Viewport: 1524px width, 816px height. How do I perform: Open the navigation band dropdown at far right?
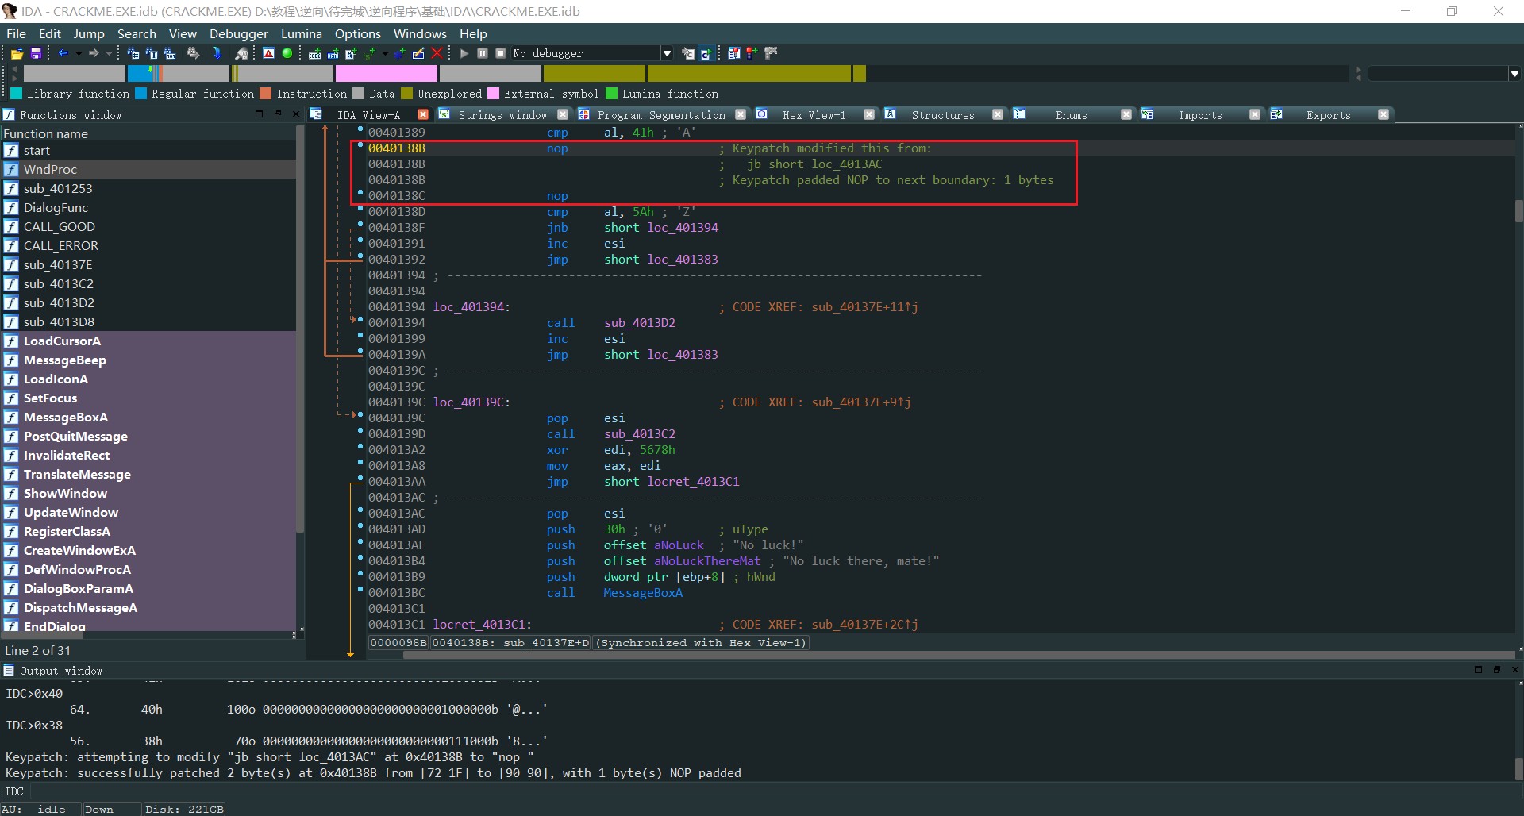pyautogui.click(x=1514, y=74)
